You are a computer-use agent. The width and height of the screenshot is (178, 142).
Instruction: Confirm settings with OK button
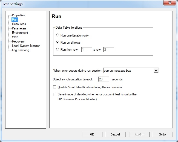[92, 134]
